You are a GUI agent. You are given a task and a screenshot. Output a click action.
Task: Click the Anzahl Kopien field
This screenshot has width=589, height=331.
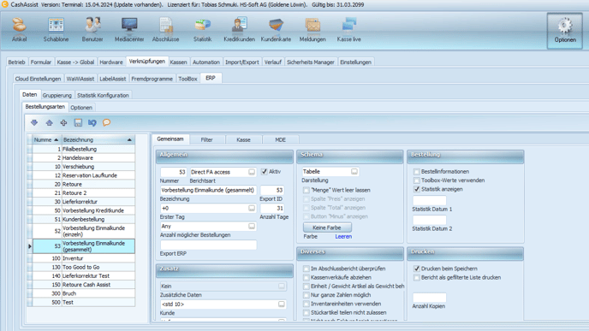(x=430, y=298)
